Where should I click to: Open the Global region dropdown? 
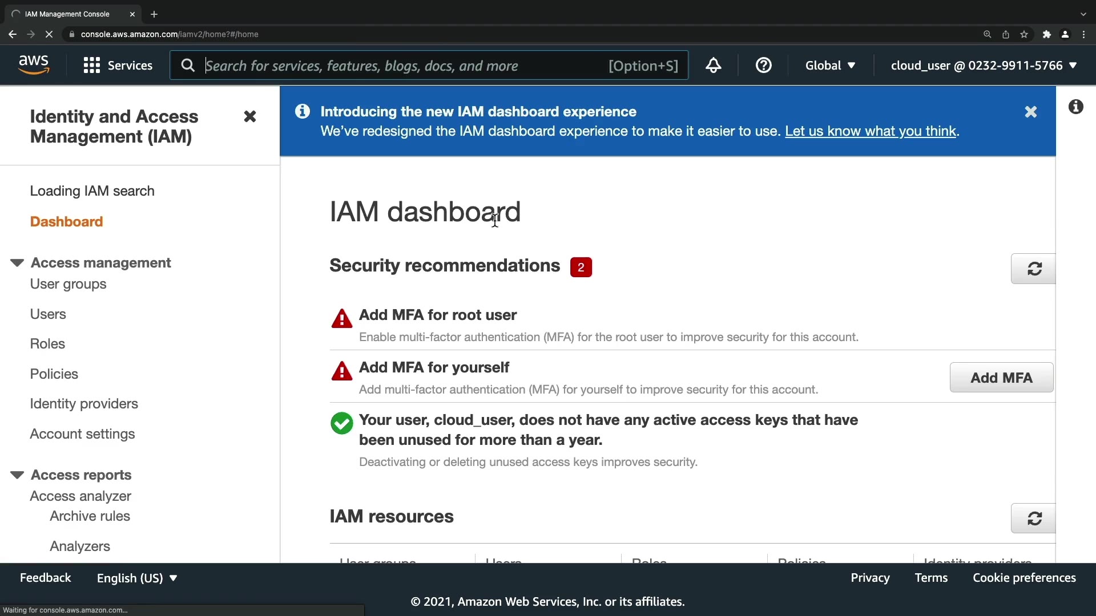tap(830, 66)
